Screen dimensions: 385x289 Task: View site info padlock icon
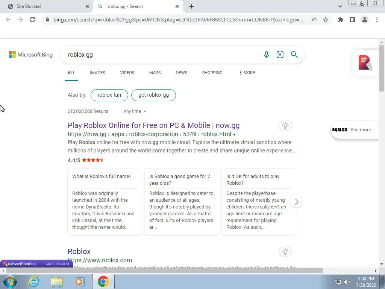tap(47, 20)
